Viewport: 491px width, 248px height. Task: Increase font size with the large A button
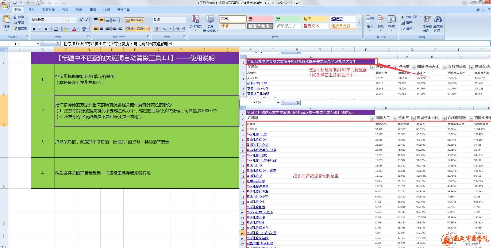80,20
